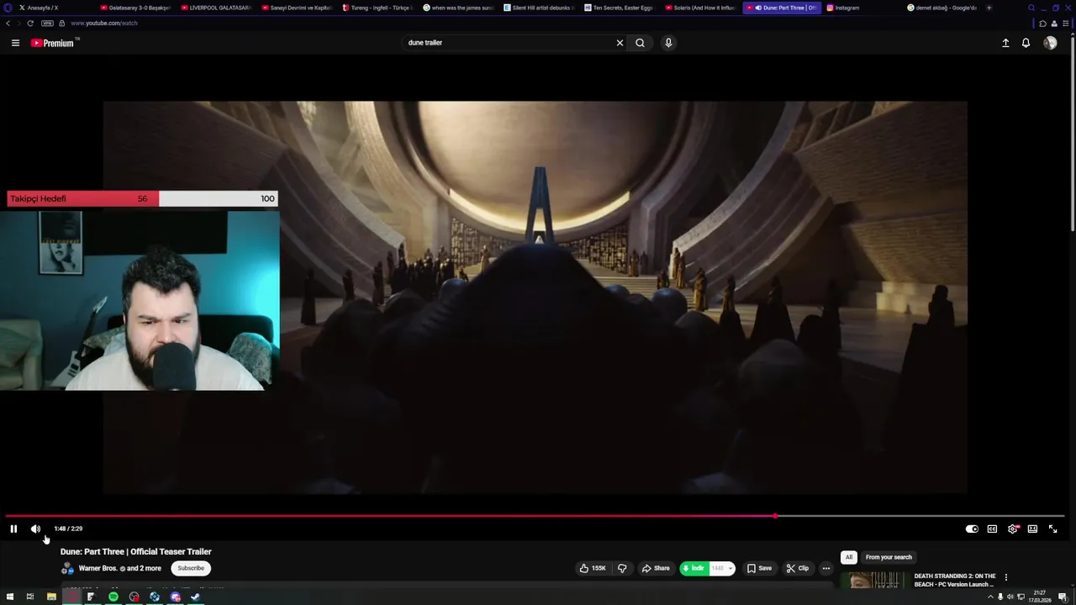Share the video
Image resolution: width=1076 pixels, height=605 pixels.
point(655,568)
